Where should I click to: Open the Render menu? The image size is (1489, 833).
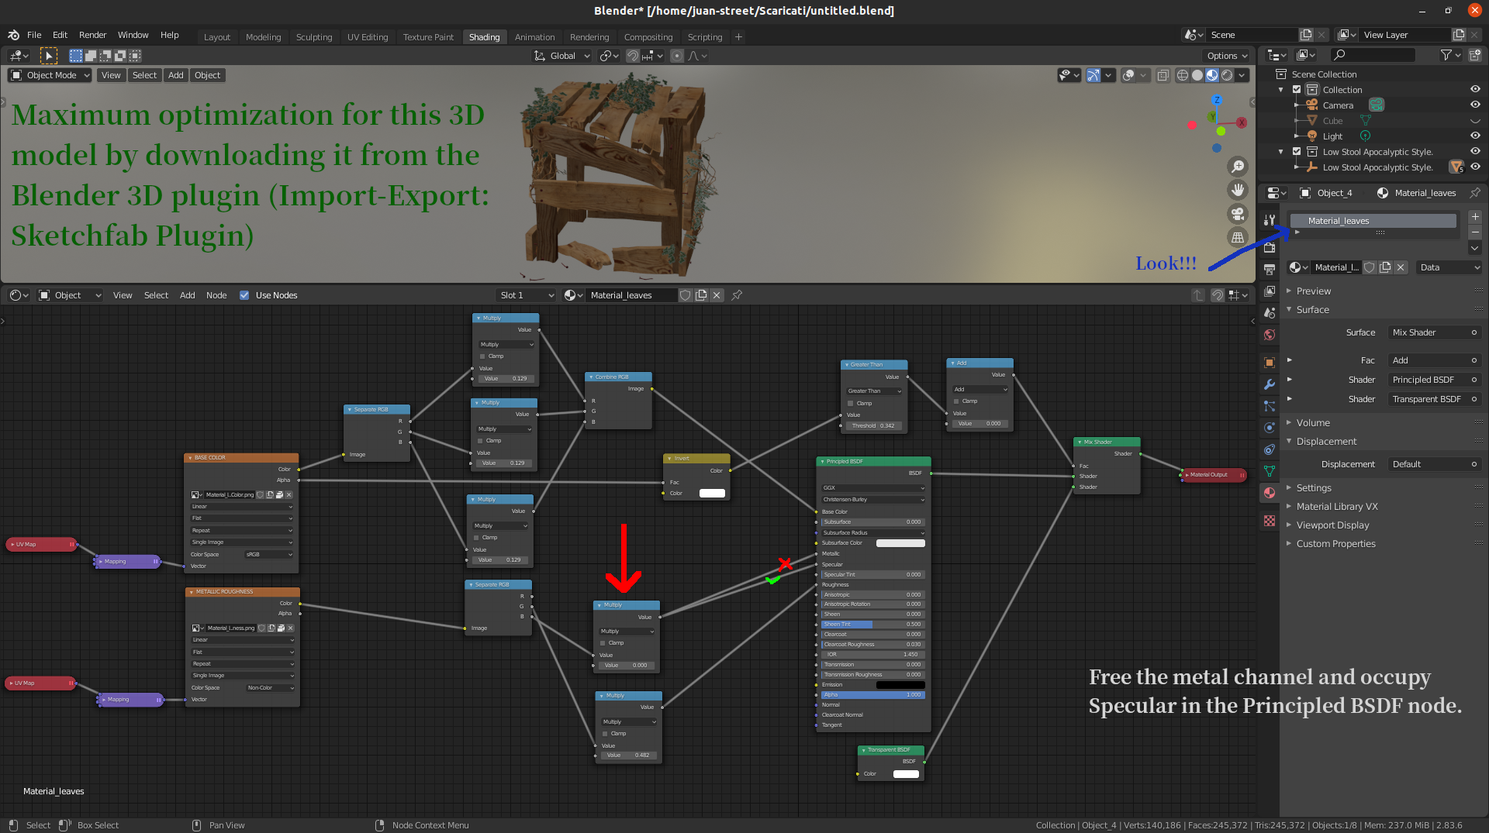(92, 35)
